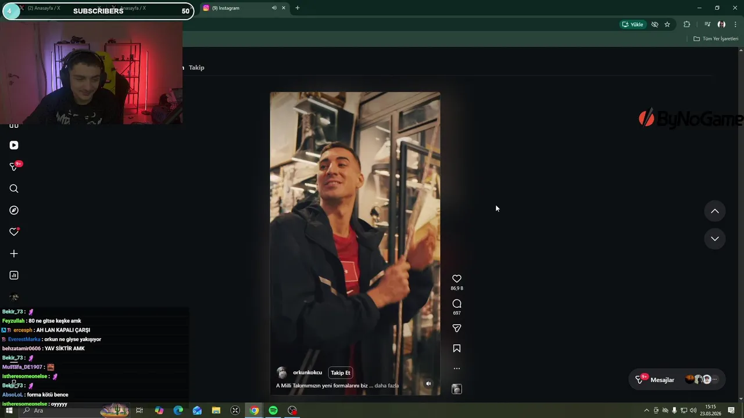Open the Chrome profile avatar
This screenshot has width=744, height=418.
pos(721,24)
